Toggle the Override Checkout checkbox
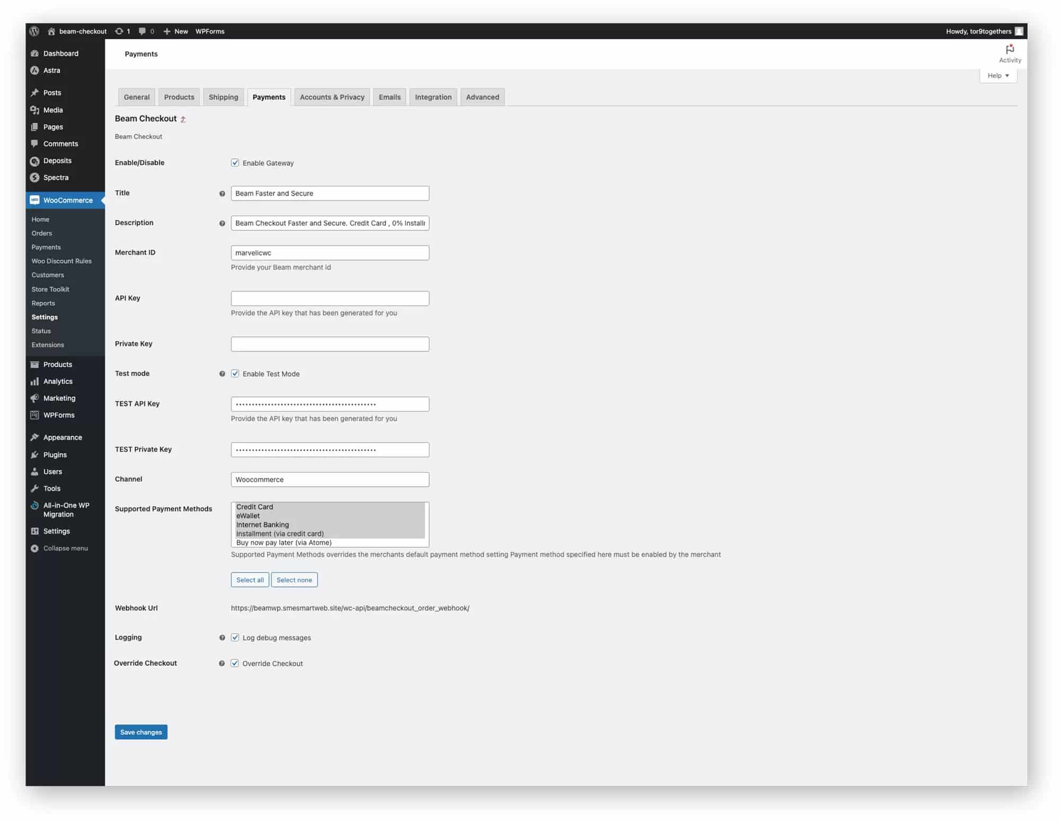Viewport: 1060px width, 821px height. (235, 664)
